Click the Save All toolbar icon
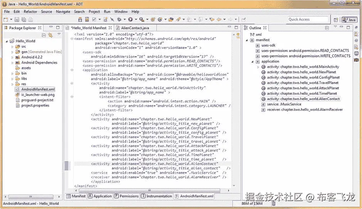Screen dimensions: 362x209 tap(24, 20)
